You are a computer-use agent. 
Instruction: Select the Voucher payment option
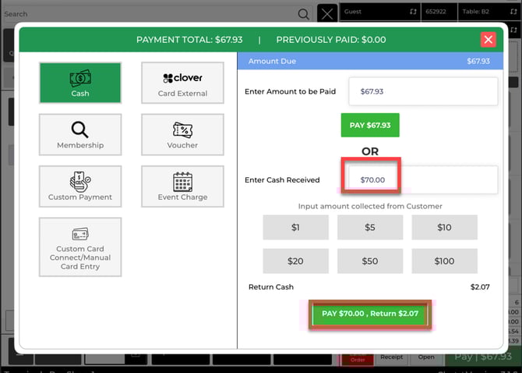coord(182,134)
